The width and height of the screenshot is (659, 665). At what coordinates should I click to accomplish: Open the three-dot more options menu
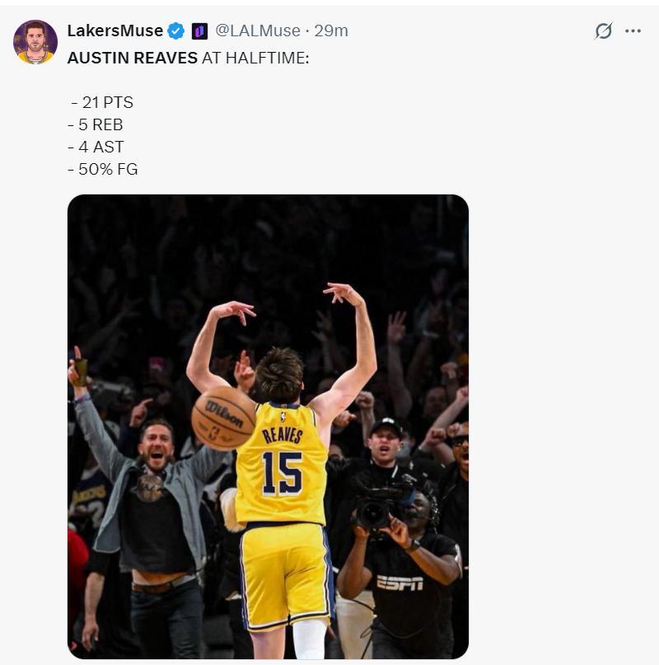point(633,31)
